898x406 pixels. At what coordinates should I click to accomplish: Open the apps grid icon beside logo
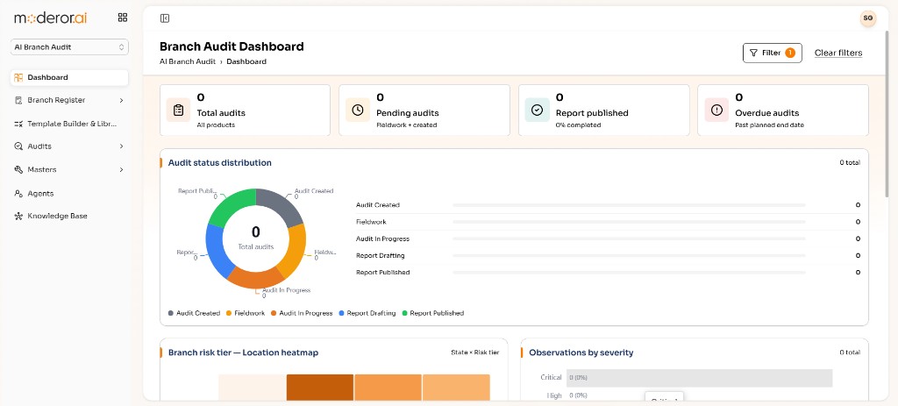click(x=123, y=18)
